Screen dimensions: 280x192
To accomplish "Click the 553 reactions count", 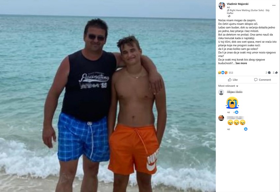I will coord(231,73).
